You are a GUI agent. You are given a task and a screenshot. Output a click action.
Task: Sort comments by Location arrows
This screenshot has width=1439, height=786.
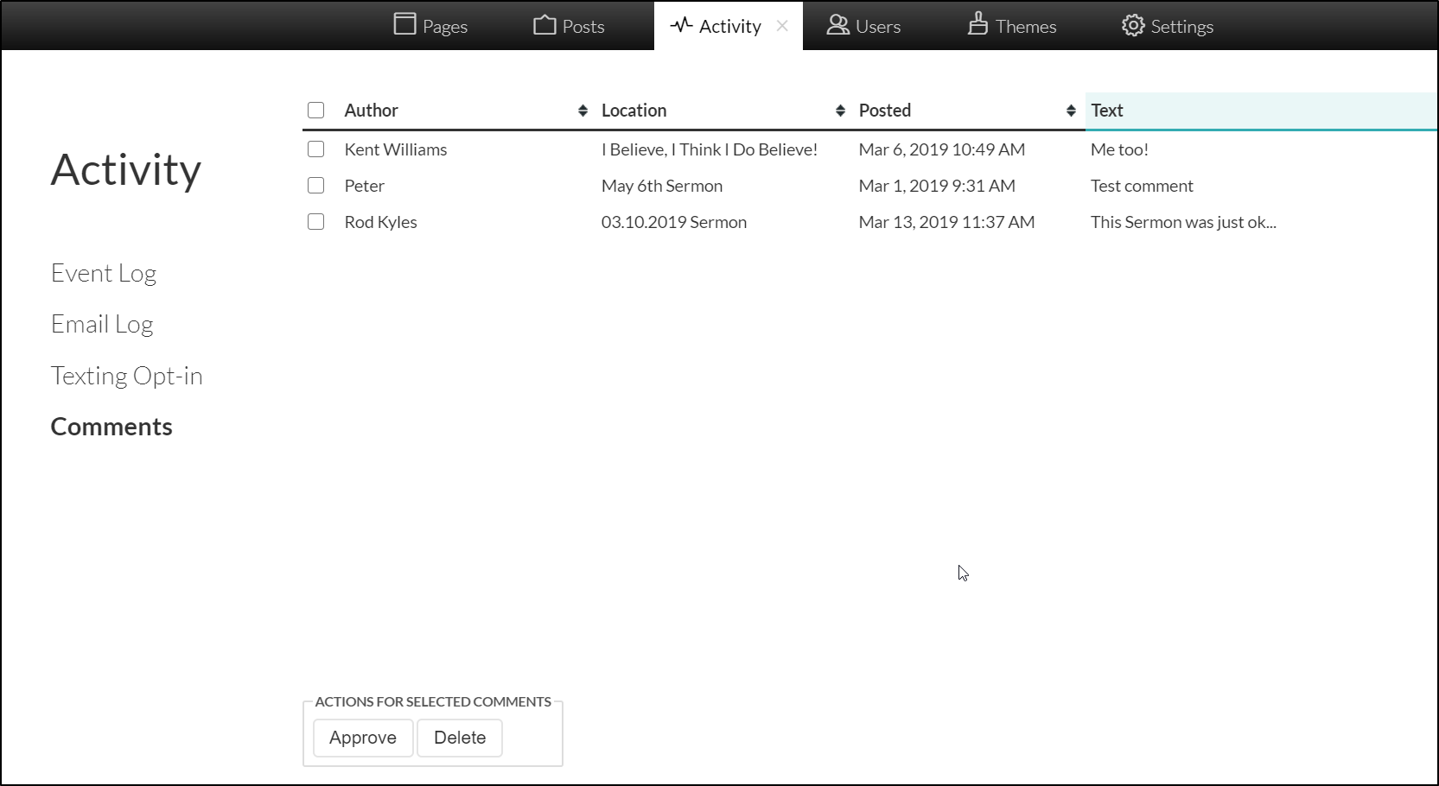[840, 111]
